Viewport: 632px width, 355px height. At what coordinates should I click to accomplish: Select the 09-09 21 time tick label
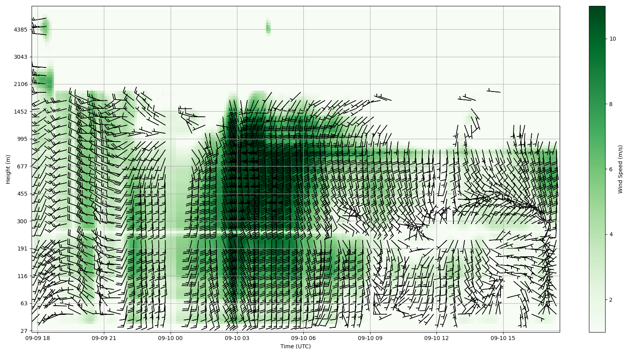[104, 338]
